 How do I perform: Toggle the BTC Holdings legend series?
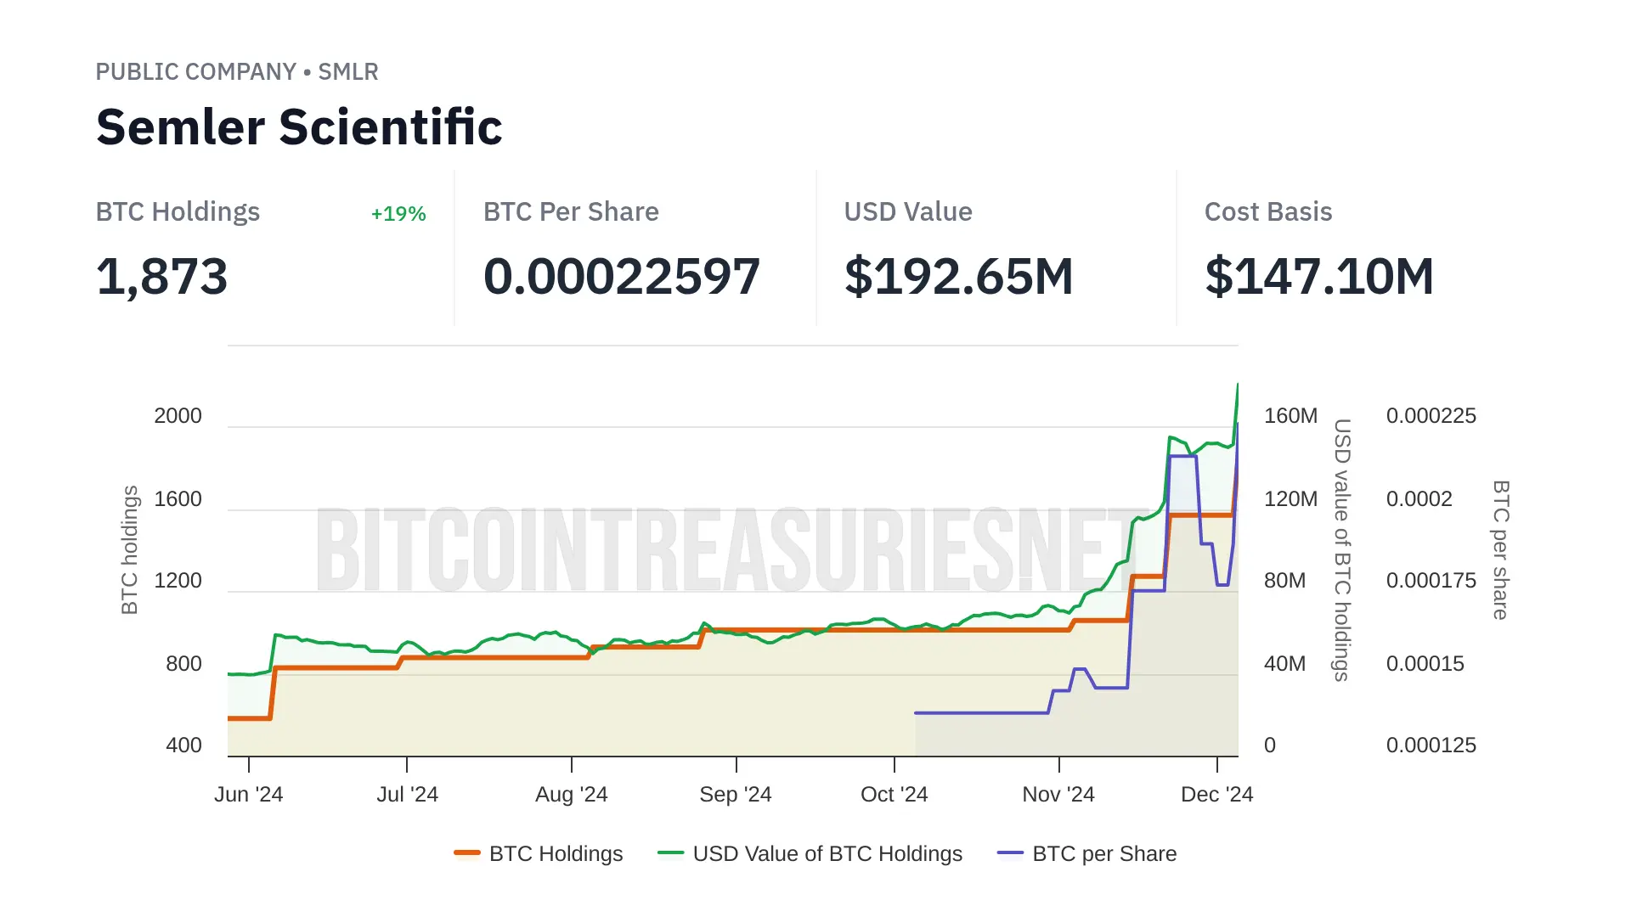(x=556, y=853)
